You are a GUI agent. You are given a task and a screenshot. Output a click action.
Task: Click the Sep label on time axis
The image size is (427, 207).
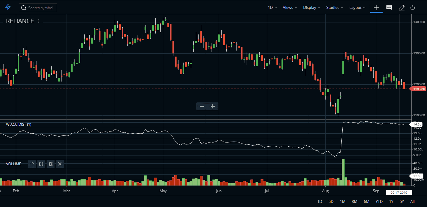[x=376, y=191]
